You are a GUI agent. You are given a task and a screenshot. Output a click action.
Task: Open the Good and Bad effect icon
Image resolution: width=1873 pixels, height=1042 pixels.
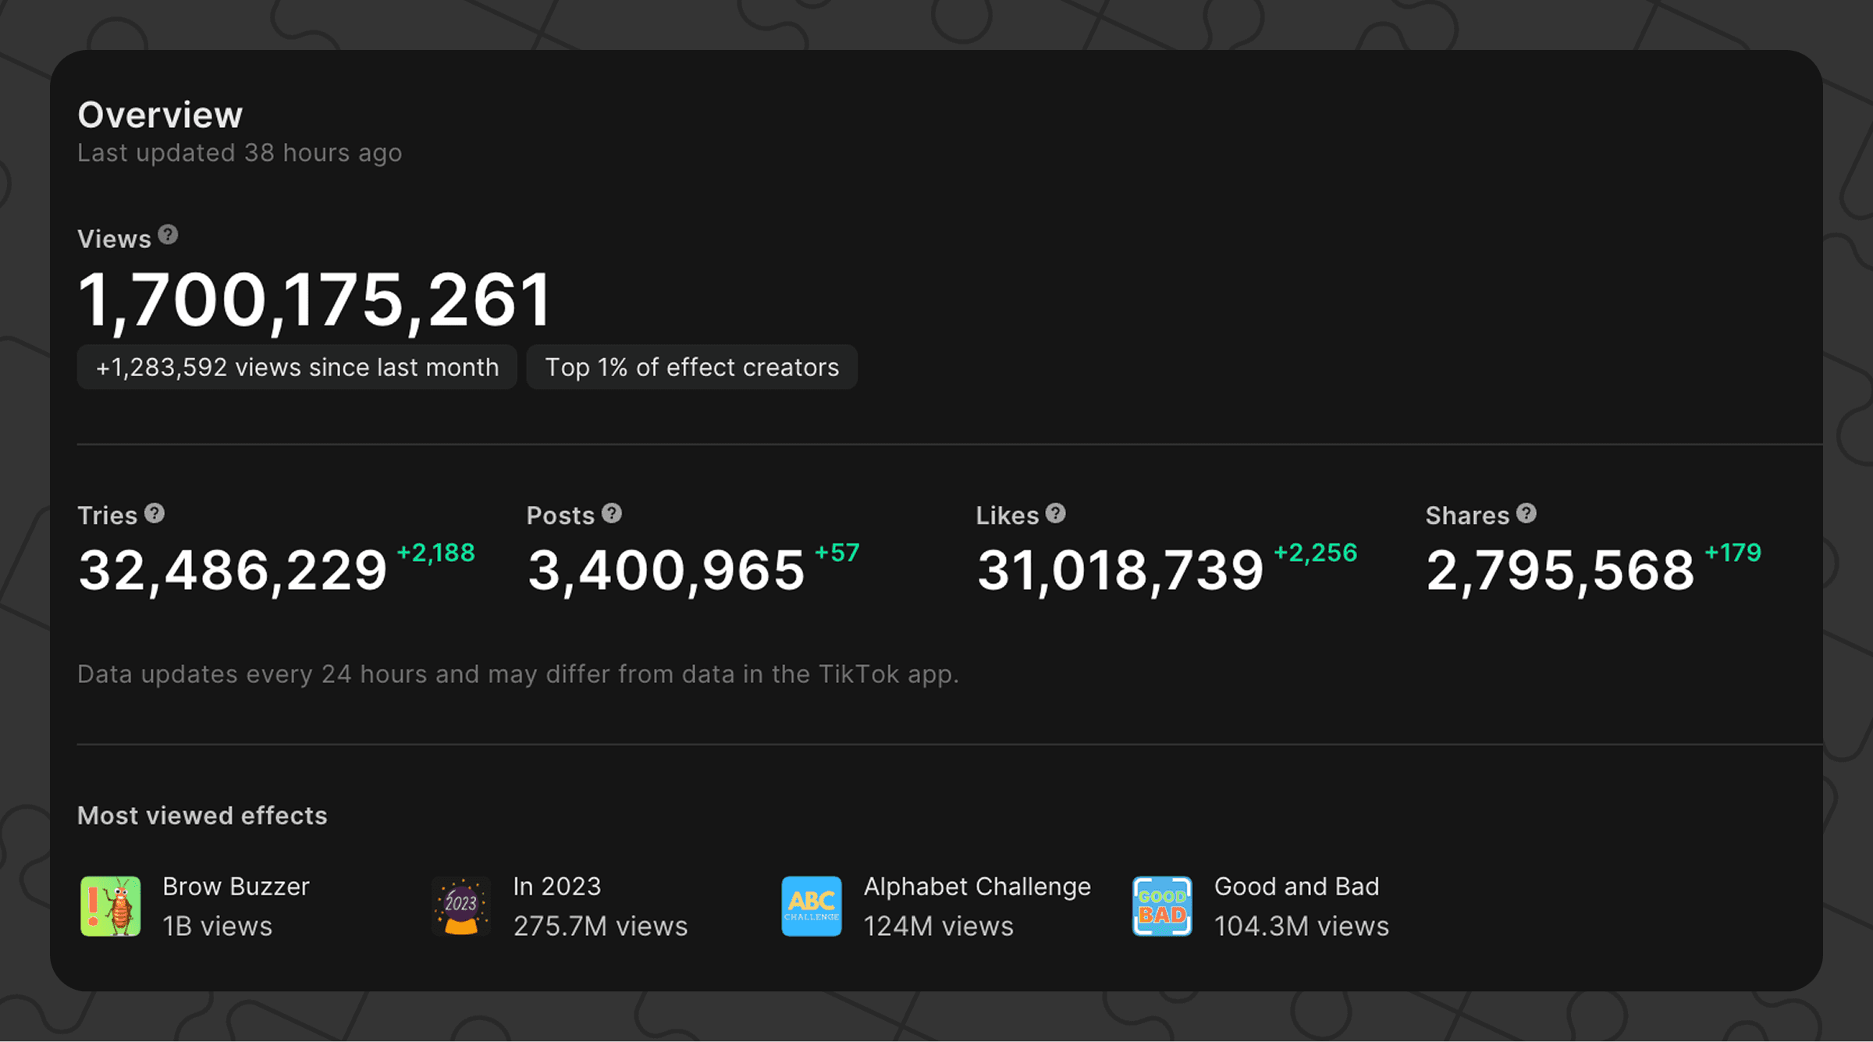1160,906
